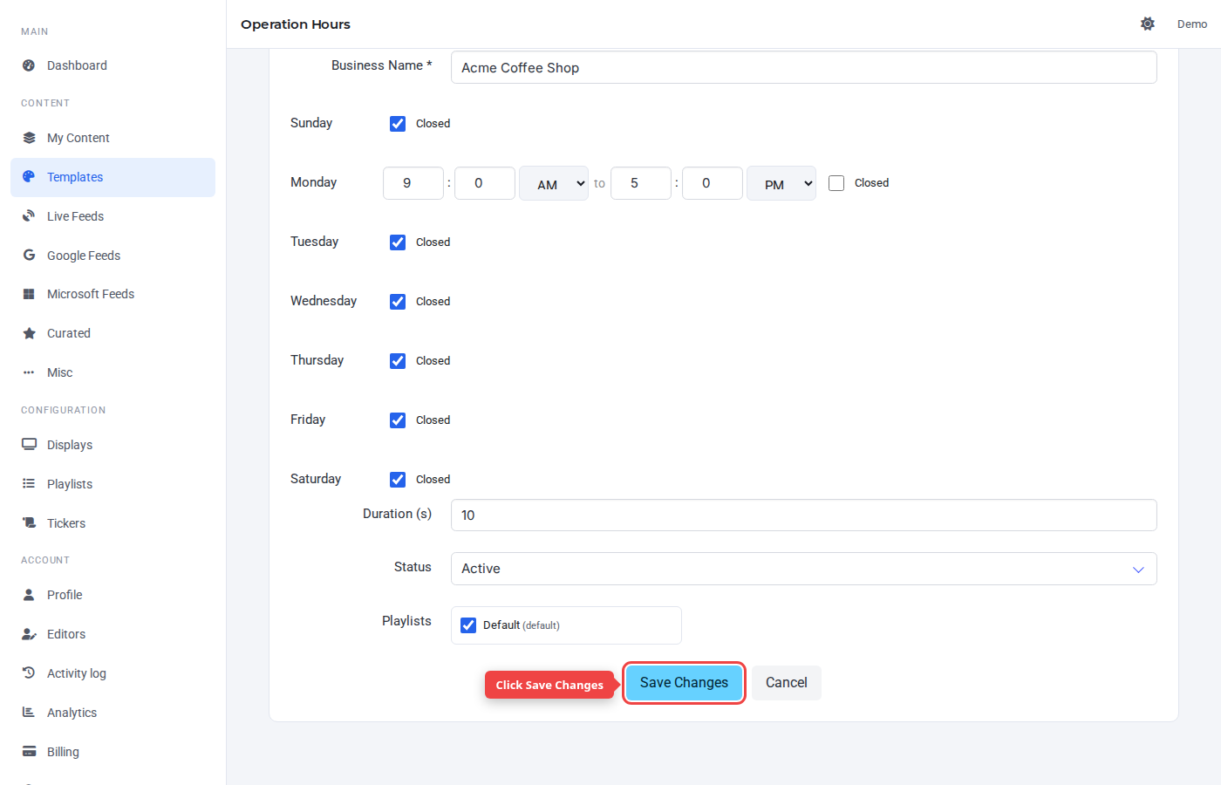This screenshot has width=1221, height=785.
Task: Toggle the Default playlist checkbox
Action: click(468, 625)
